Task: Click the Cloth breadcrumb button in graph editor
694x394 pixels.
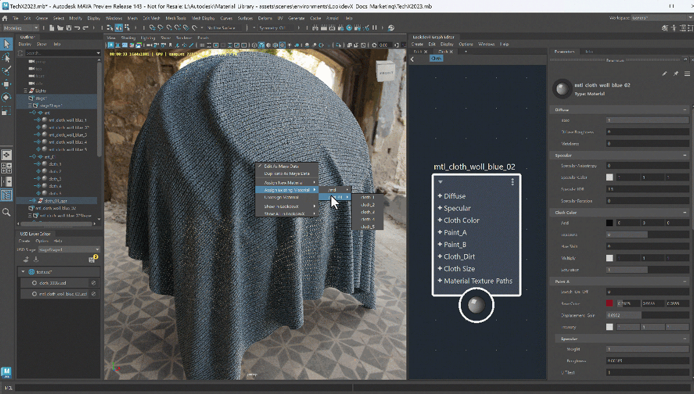Action: click(x=436, y=59)
